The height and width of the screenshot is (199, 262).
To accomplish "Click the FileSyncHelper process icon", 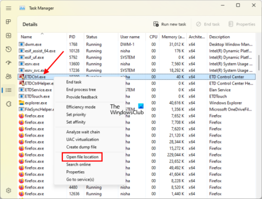I will pos(21,109).
